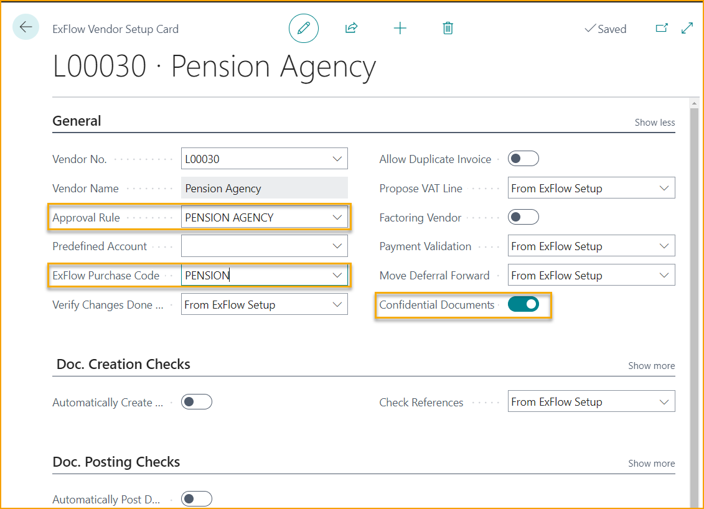704x509 pixels.
Task: Toggle Allow Duplicate Invoice switch
Action: point(523,159)
